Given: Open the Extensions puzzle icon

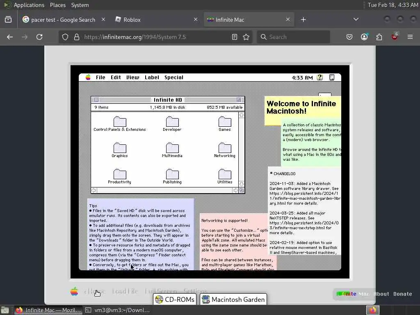Looking at the screenshot, I should tap(379, 37).
